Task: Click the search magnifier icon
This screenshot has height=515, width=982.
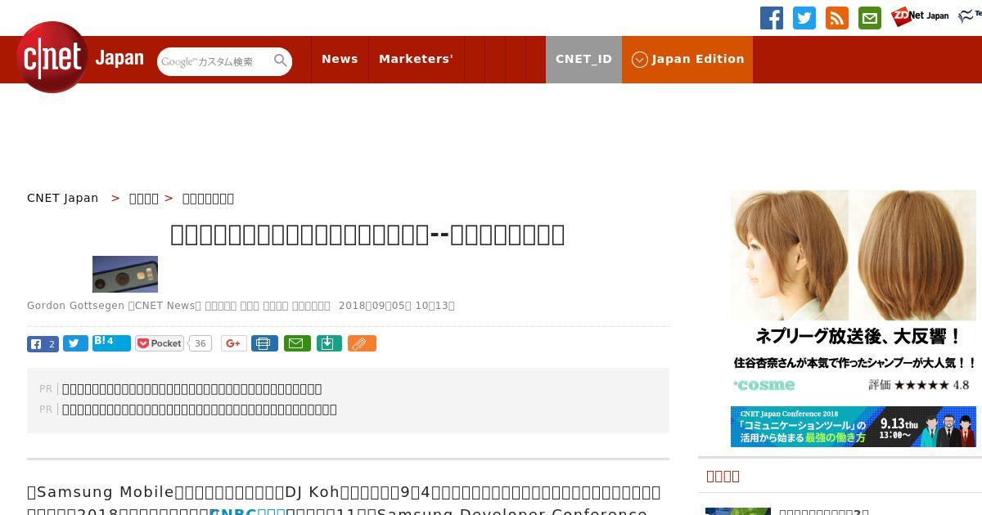Action: point(281,60)
